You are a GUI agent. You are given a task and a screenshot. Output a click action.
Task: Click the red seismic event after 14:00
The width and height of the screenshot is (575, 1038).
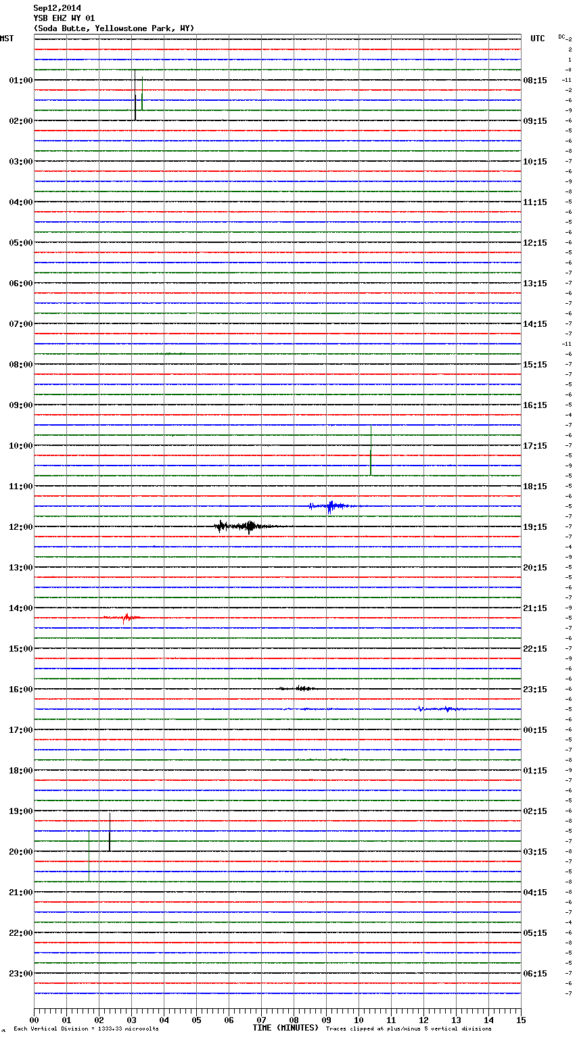(x=123, y=617)
